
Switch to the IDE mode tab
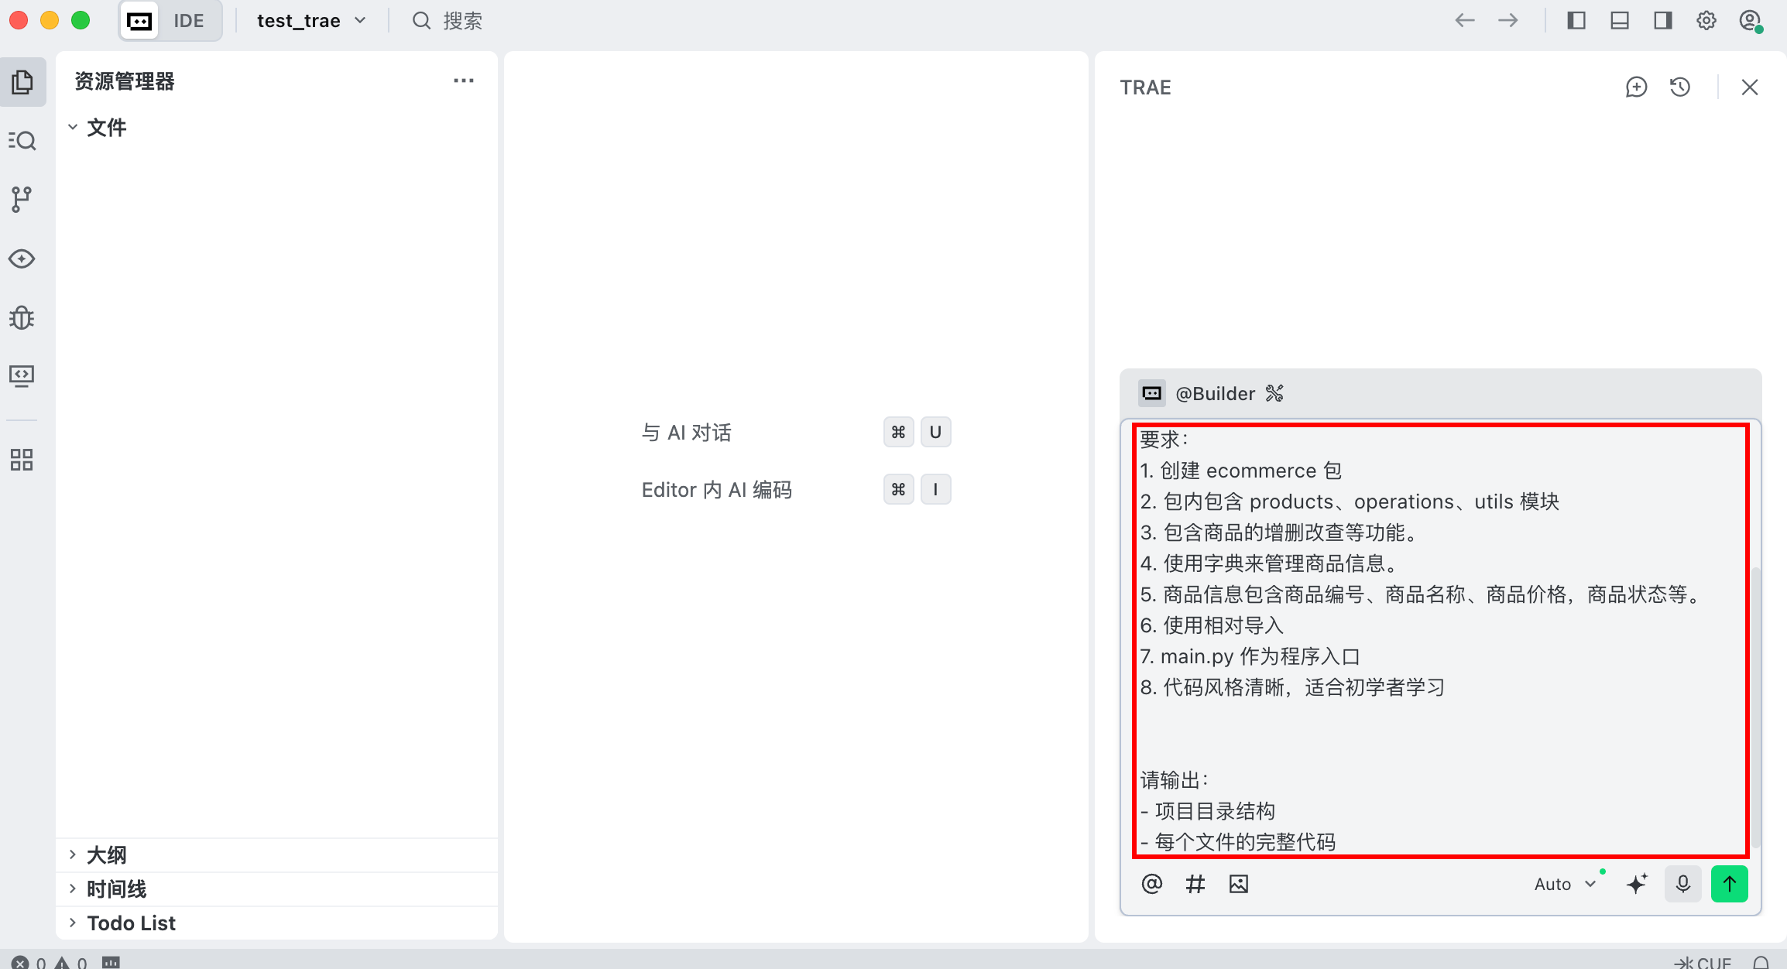(188, 21)
